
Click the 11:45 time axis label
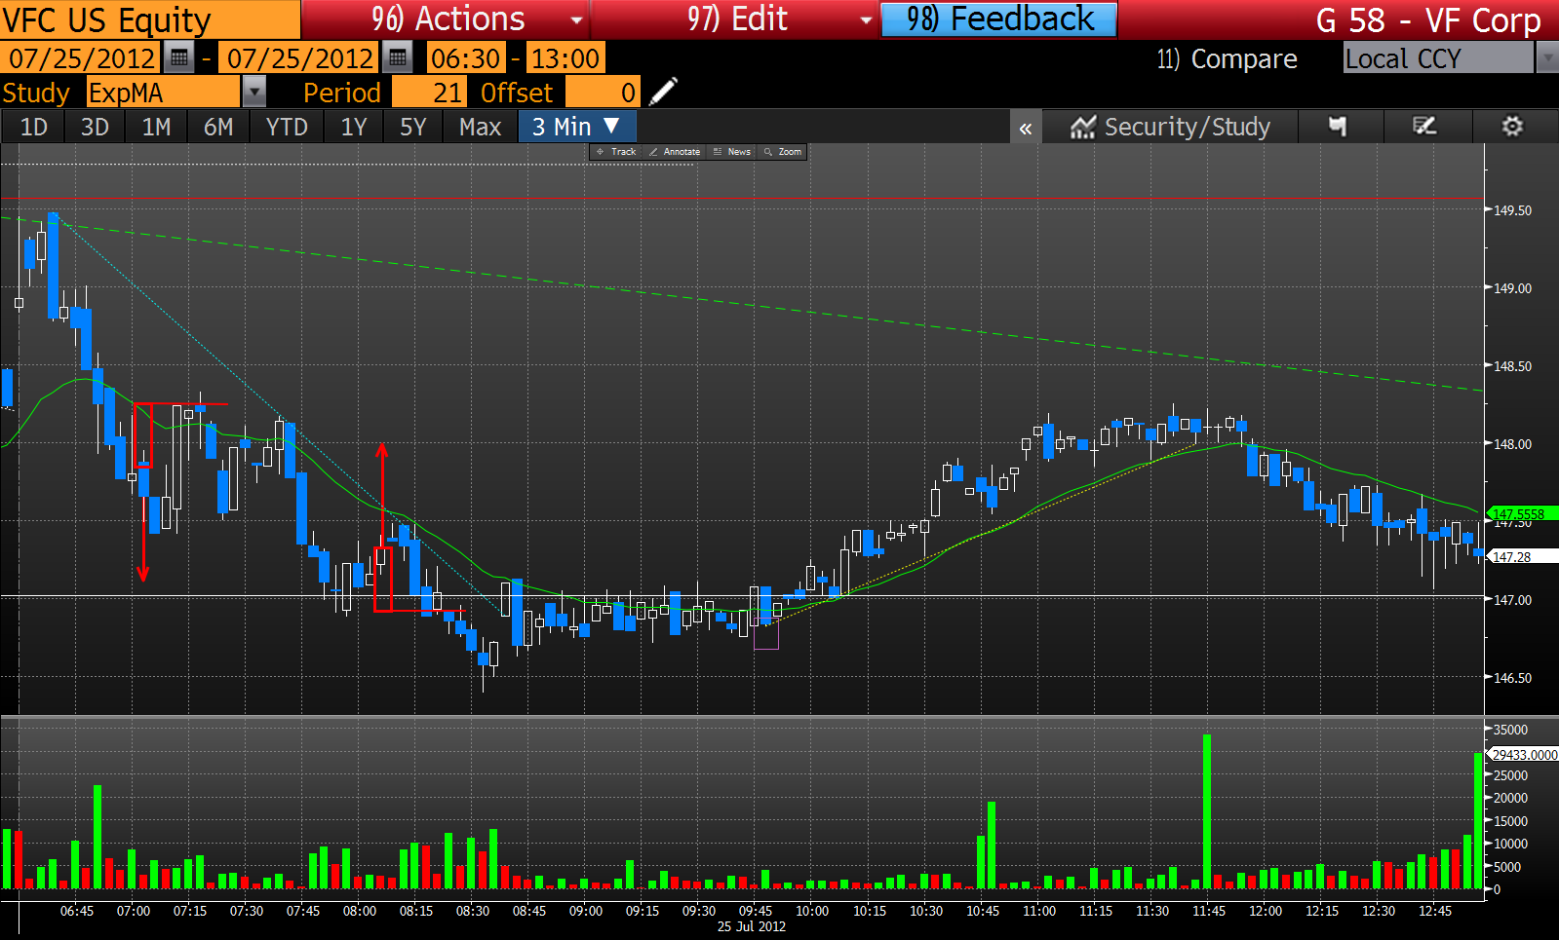[x=1209, y=911]
